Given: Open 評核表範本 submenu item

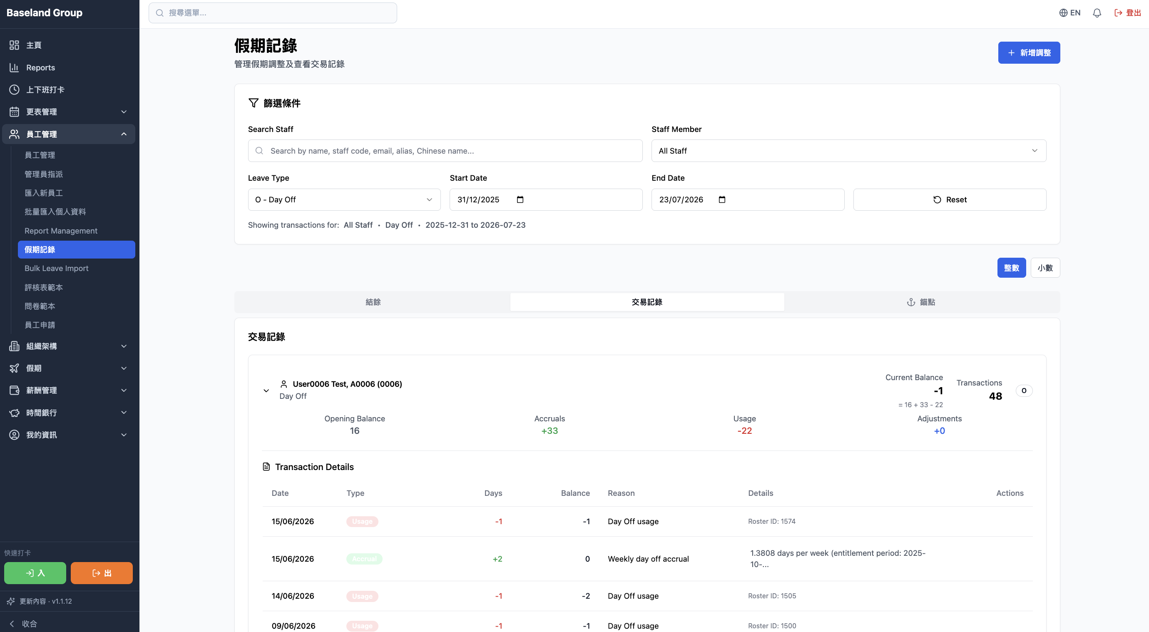Looking at the screenshot, I should click(x=76, y=287).
